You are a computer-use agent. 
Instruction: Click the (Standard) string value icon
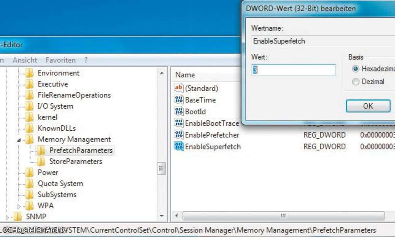click(x=179, y=88)
